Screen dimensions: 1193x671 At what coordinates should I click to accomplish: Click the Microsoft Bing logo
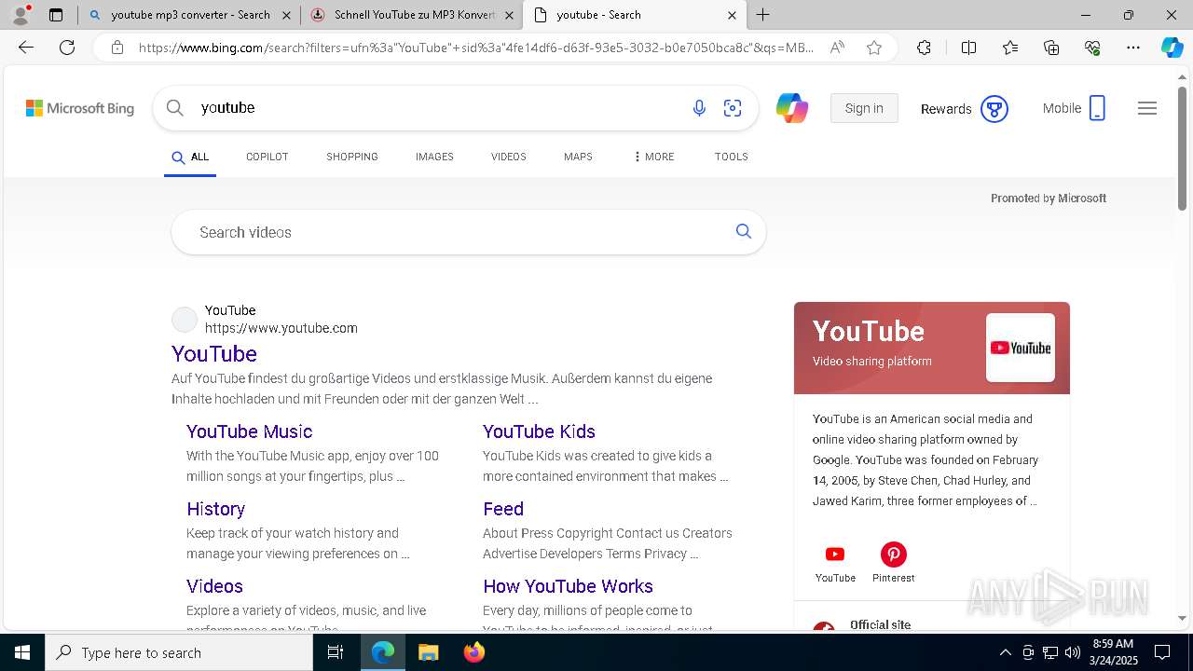point(80,108)
